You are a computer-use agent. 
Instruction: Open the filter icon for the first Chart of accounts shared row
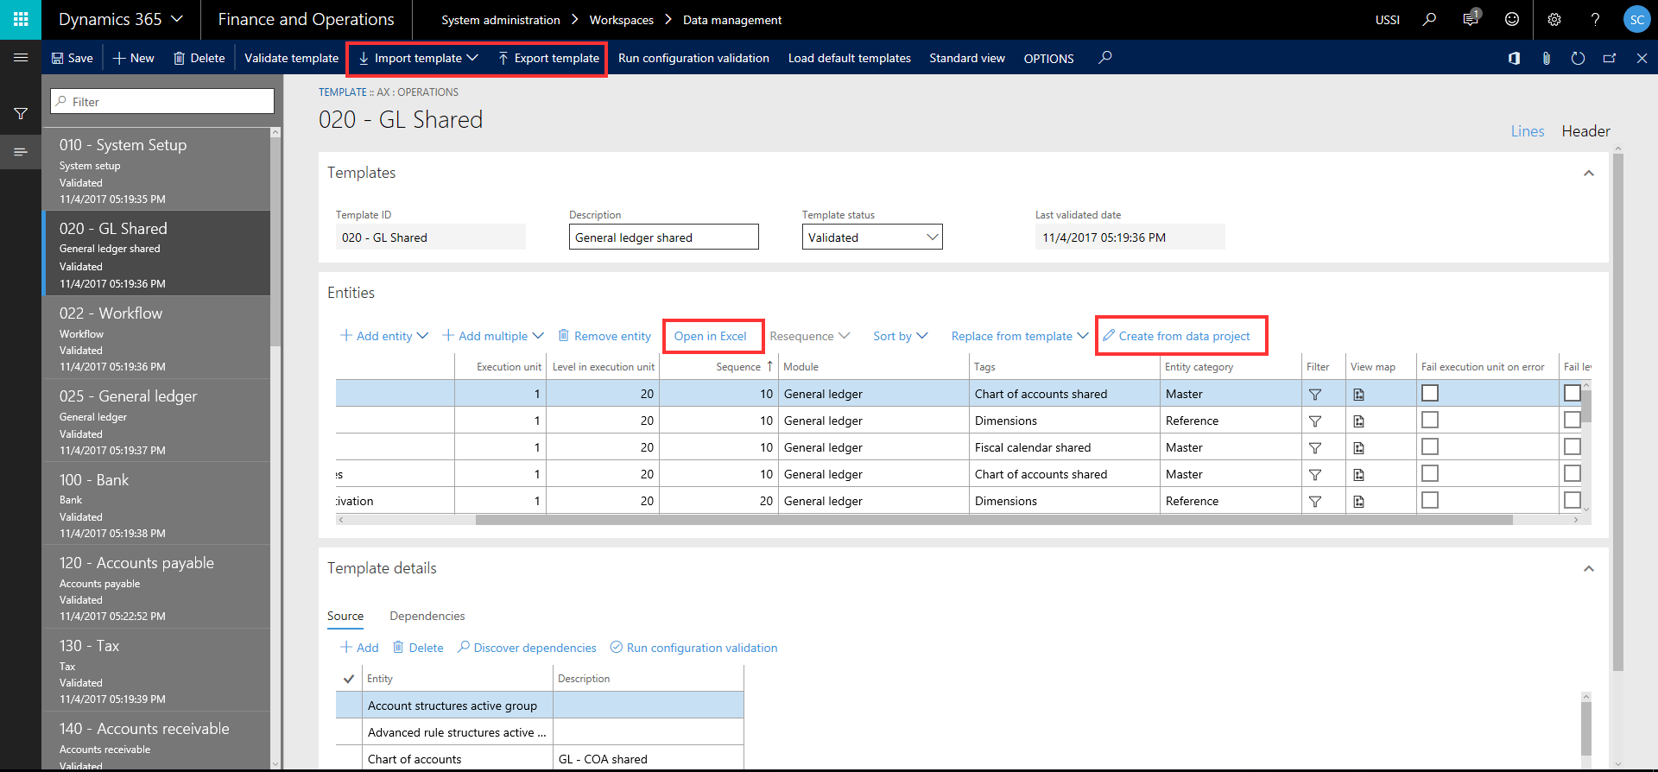[1315, 394]
